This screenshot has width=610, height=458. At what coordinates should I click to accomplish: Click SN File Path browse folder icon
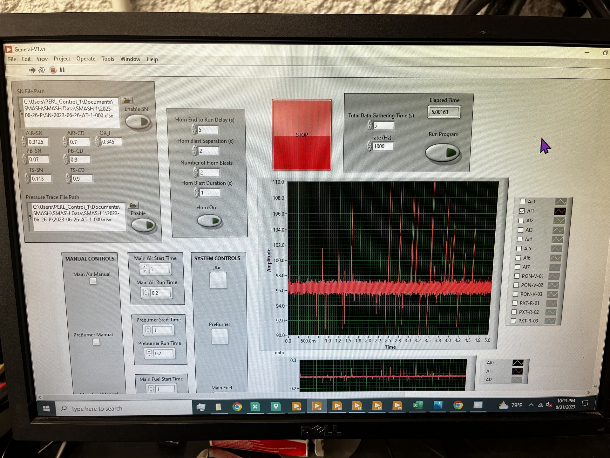(127, 101)
